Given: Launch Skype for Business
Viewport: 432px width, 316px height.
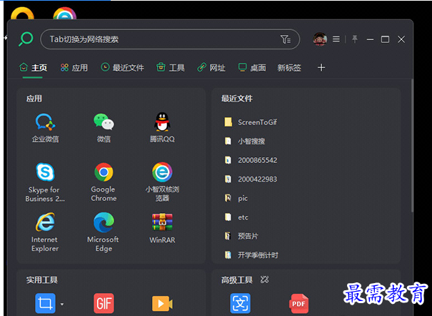Looking at the screenshot, I should point(45,182).
